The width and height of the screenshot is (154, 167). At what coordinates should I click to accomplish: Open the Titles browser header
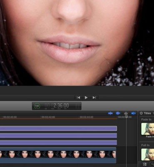coord(147,113)
